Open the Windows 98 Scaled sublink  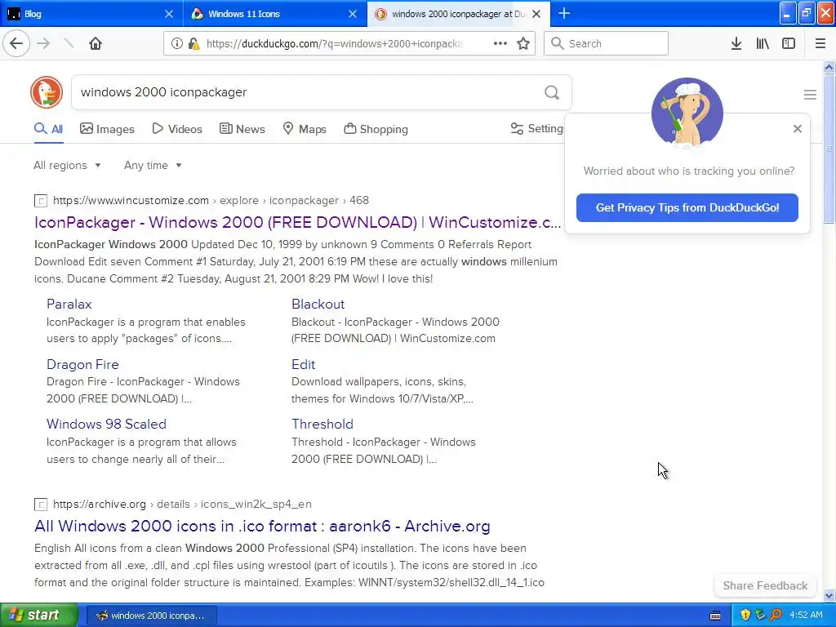click(x=106, y=424)
